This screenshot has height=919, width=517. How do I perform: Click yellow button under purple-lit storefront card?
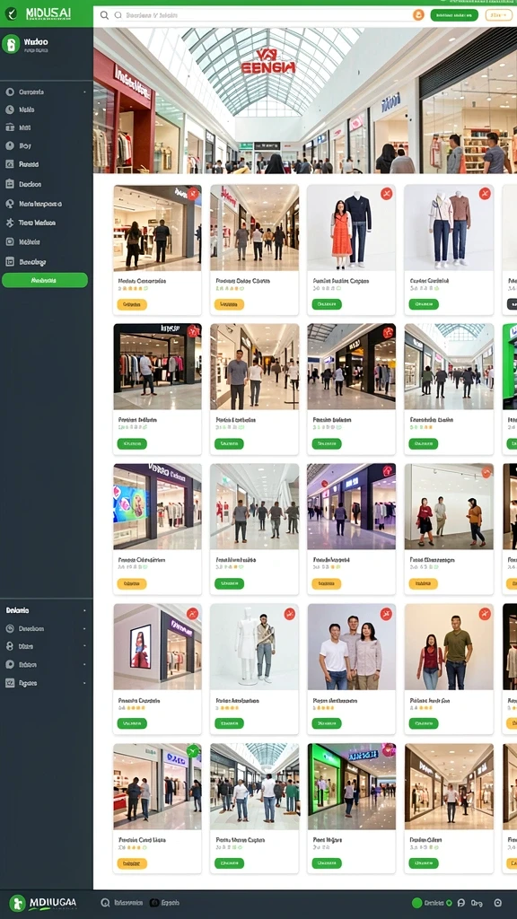(327, 583)
